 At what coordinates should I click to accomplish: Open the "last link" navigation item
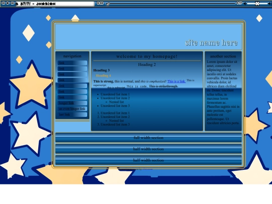click(73, 114)
